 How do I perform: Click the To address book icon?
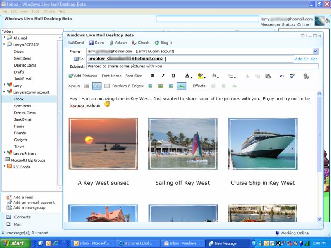tap(76, 59)
